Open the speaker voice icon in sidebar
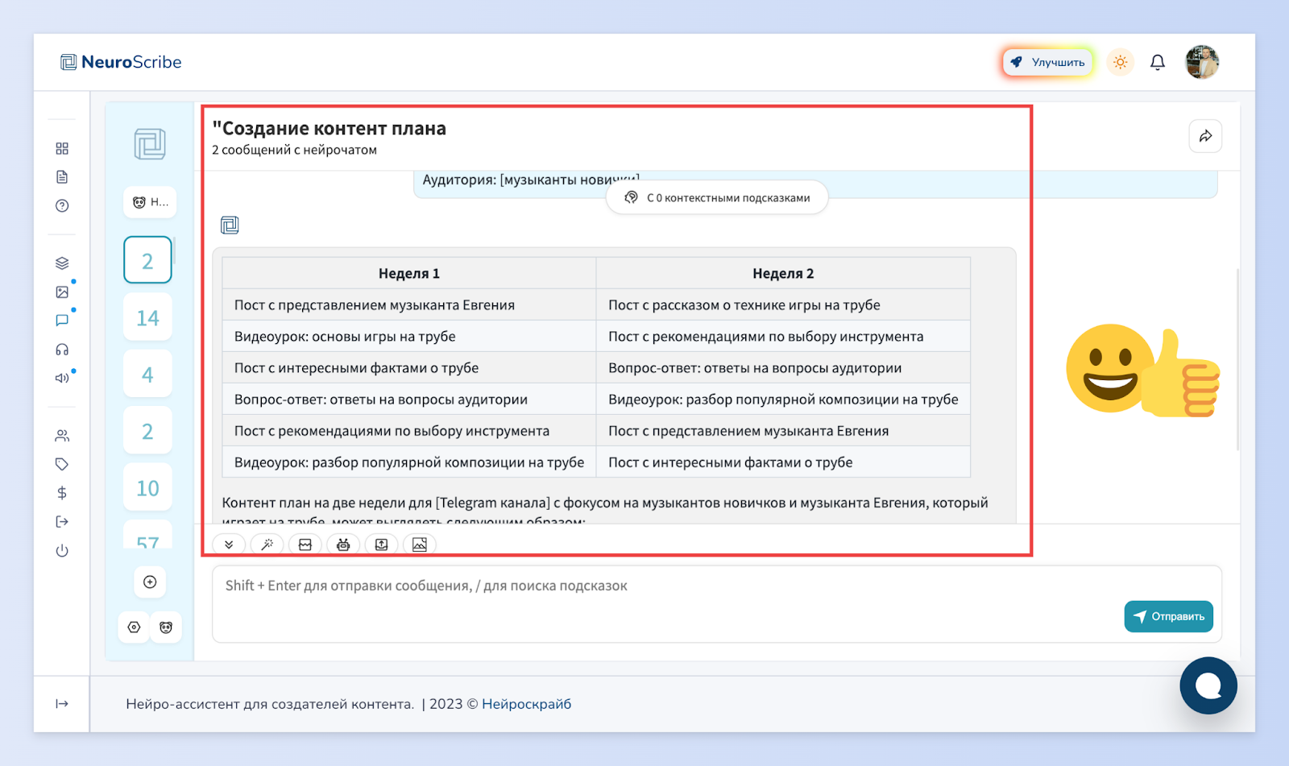 click(x=62, y=378)
